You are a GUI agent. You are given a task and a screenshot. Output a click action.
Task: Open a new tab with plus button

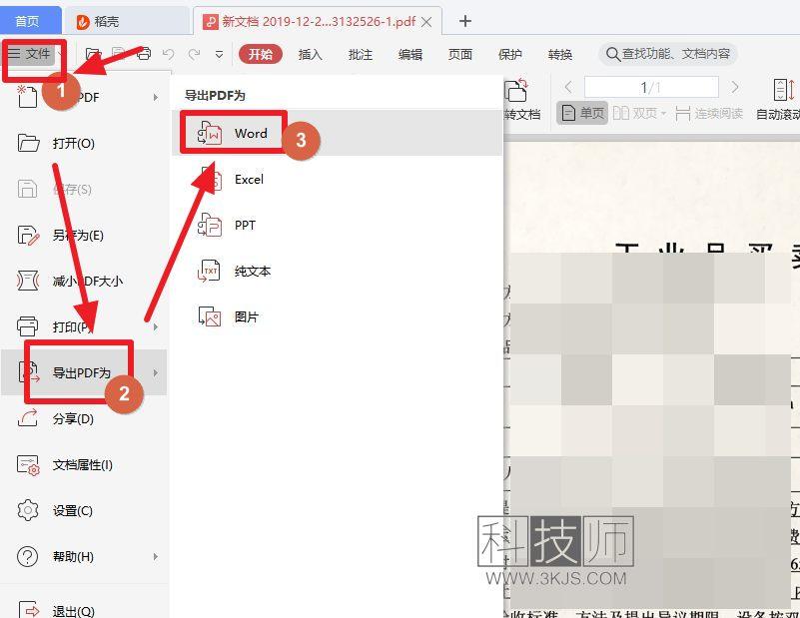coord(464,21)
